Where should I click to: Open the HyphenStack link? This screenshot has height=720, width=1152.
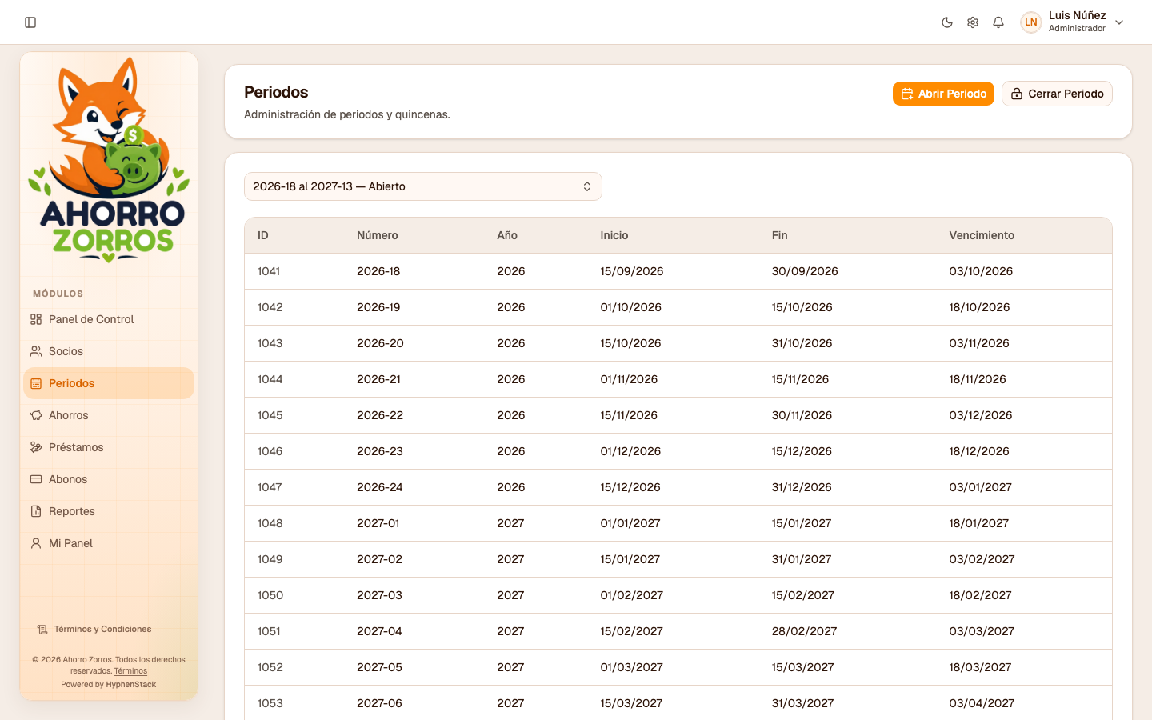[x=131, y=685]
